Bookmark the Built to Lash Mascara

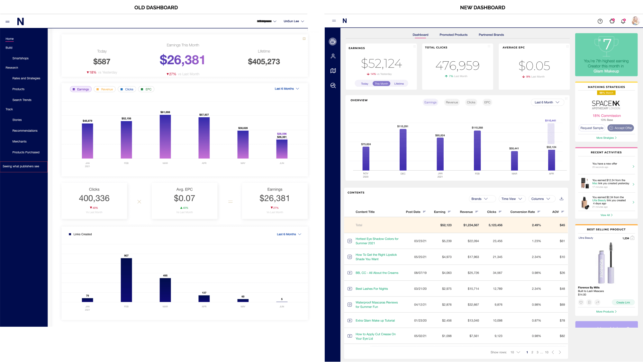pos(589,302)
